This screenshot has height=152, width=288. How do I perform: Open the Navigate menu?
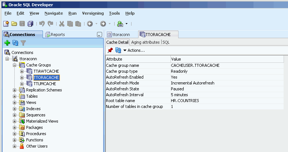pyautogui.click(x=54, y=13)
